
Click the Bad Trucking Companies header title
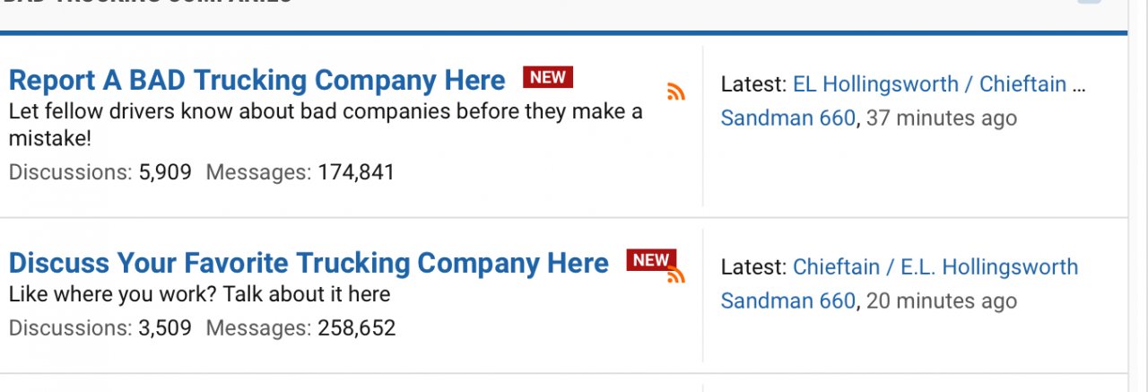[148, 3]
